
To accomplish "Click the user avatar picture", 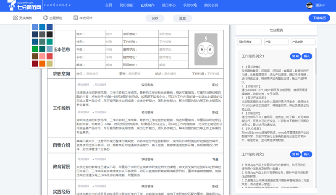I will click(x=309, y=5).
